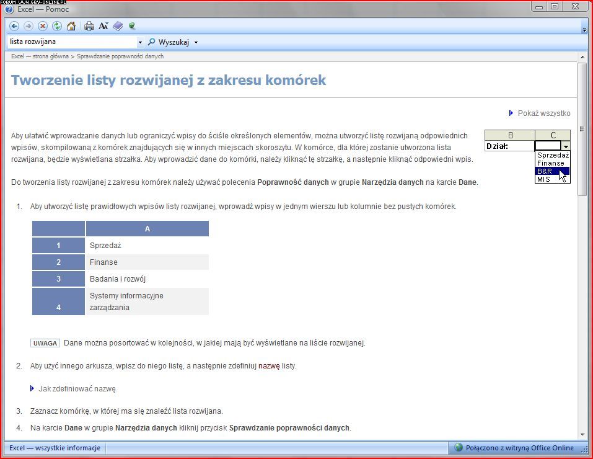Click the Stop loading icon
Image resolution: width=593 pixels, height=459 pixels.
pos(43,26)
